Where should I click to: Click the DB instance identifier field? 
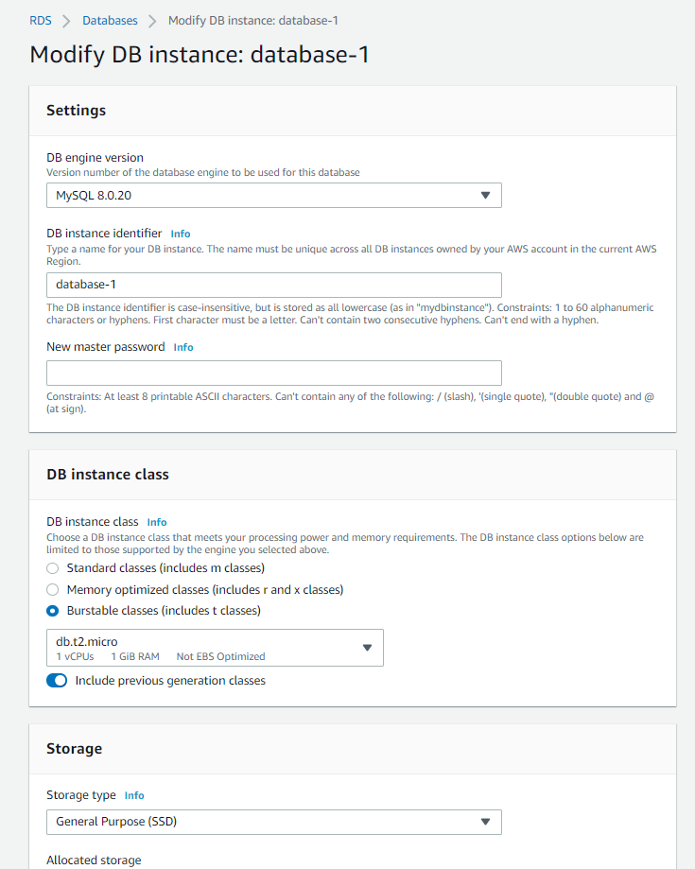pyautogui.click(x=273, y=285)
